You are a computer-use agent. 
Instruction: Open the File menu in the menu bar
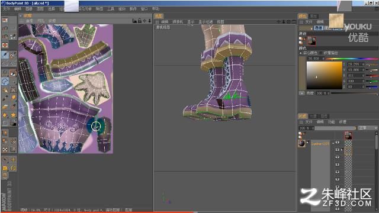click(x=7, y=9)
